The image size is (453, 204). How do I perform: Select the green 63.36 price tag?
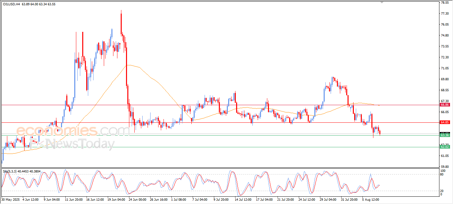pyautogui.click(x=445, y=135)
